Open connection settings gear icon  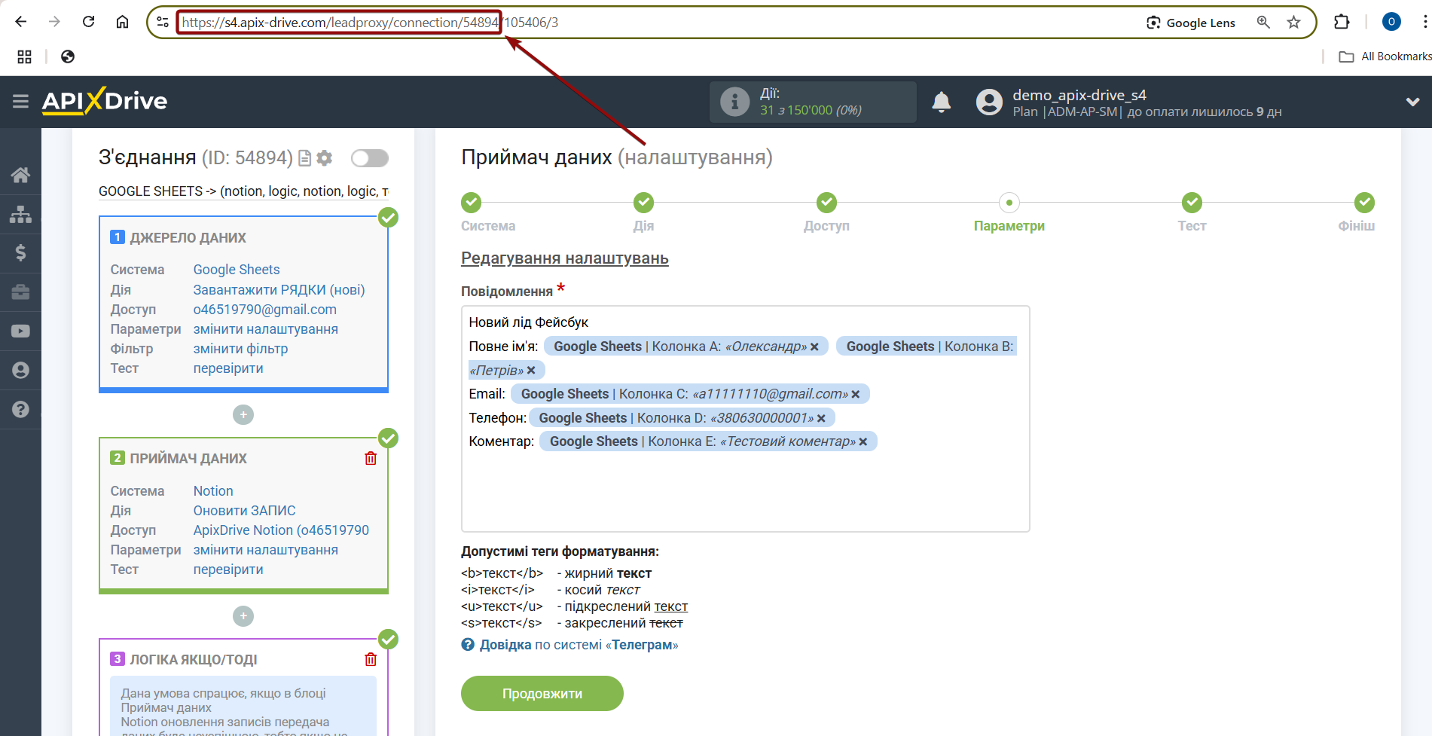(x=325, y=158)
